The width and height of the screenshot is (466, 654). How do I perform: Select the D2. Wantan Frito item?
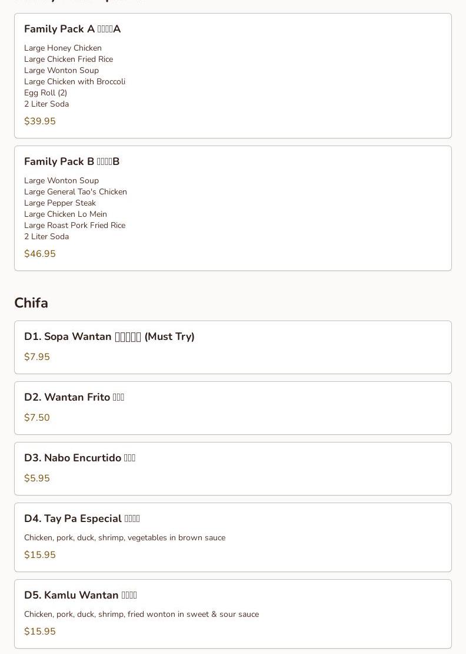(233, 408)
